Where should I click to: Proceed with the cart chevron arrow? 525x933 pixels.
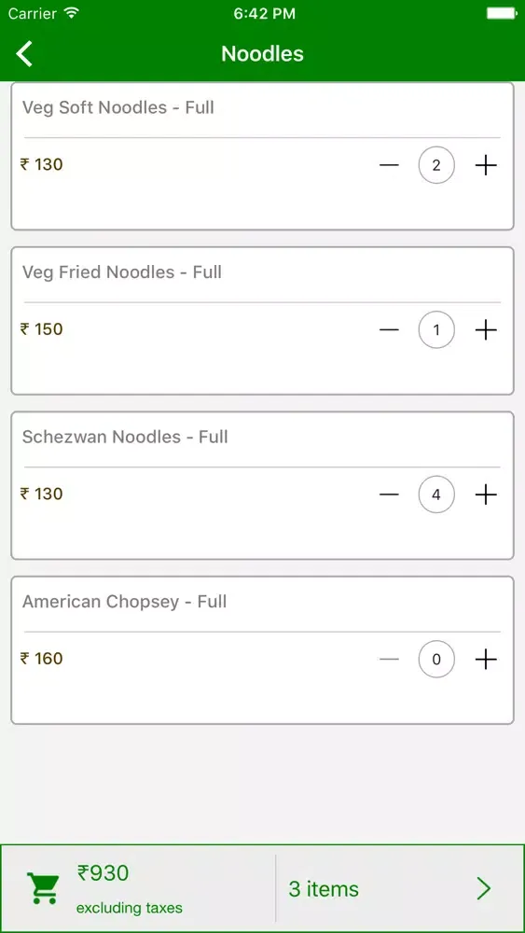click(484, 889)
